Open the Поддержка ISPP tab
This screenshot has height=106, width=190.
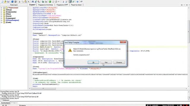tap(62, 5)
